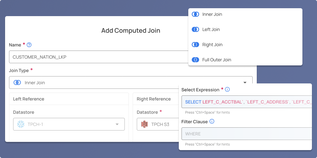Click the Right Join venn icon
The image size is (317, 158).
click(195, 45)
